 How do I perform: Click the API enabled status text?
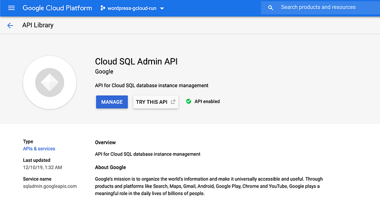click(207, 101)
